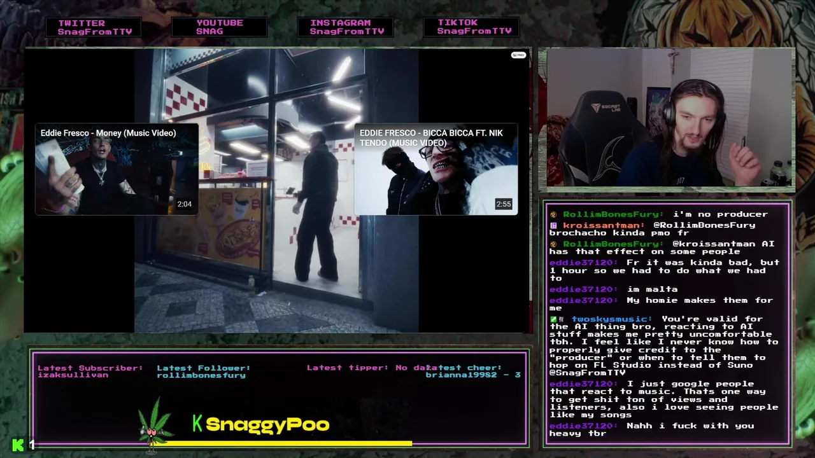Click Latest Follower name rollimbonesfury
The width and height of the screenshot is (815, 458).
pyautogui.click(x=201, y=375)
